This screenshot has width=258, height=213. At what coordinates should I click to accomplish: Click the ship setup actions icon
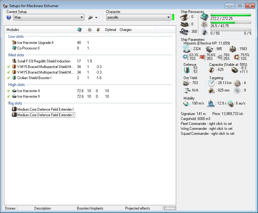click(x=91, y=17)
